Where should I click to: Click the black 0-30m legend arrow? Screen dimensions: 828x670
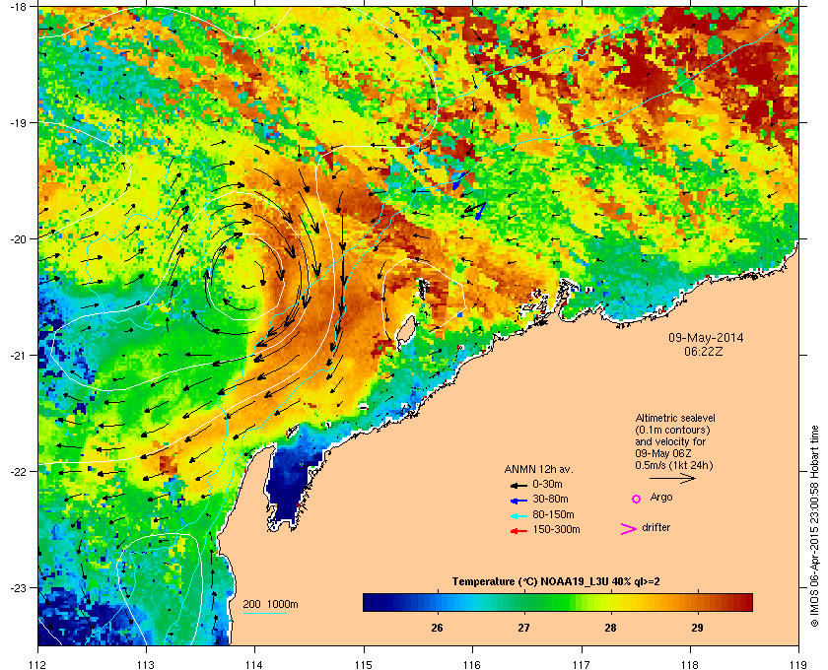coord(518,485)
